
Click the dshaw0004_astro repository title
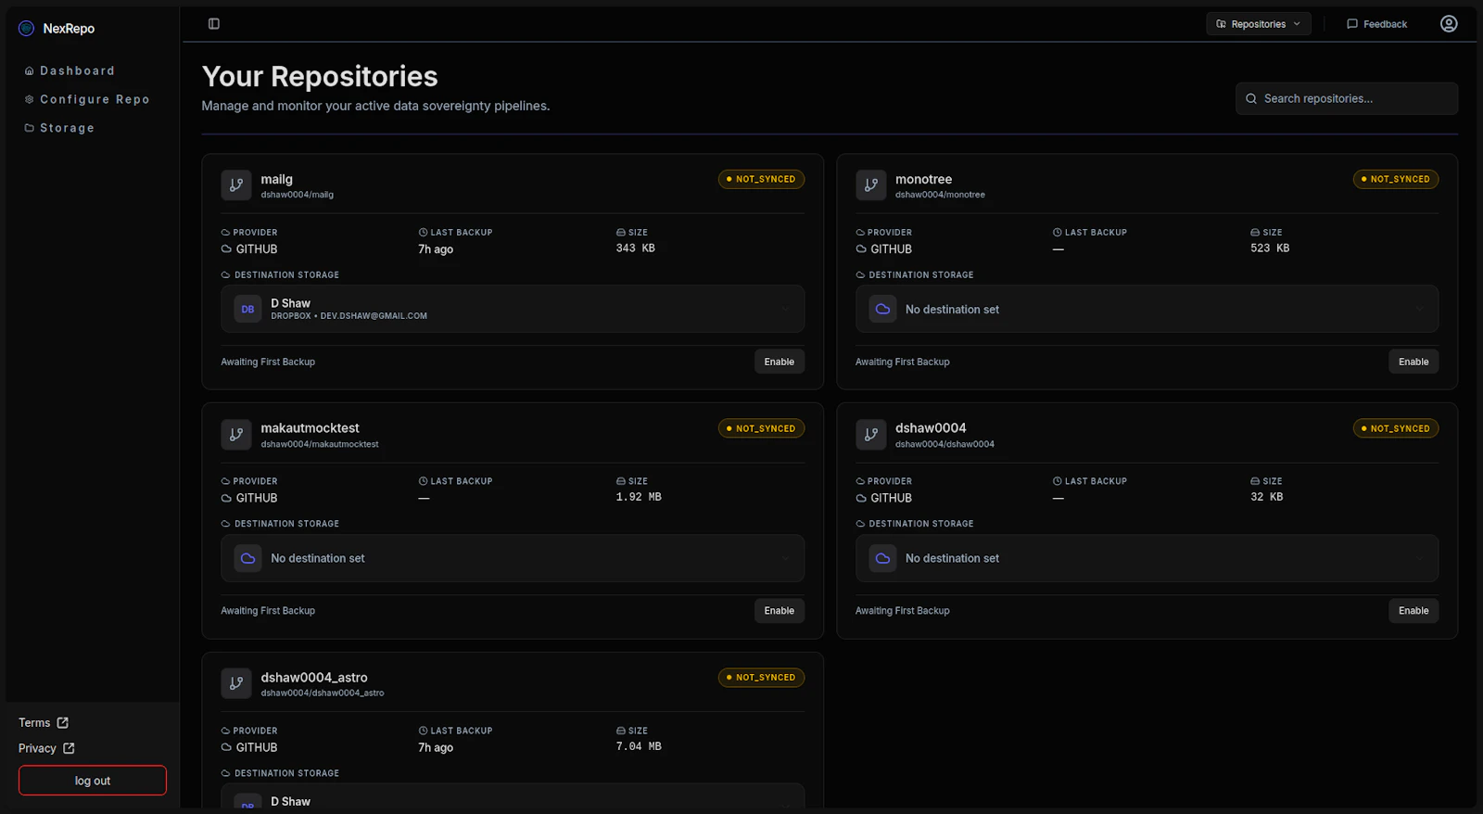tap(314, 678)
